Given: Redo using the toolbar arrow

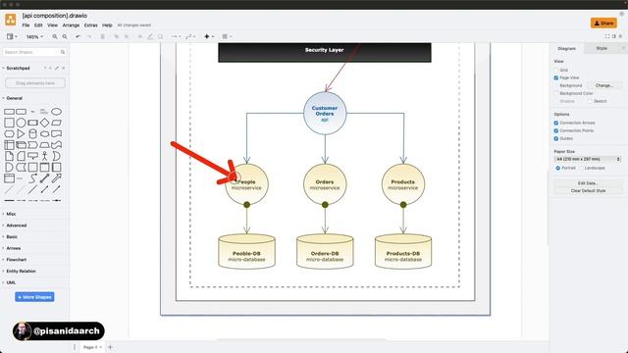Looking at the screenshot, I should point(89,36).
